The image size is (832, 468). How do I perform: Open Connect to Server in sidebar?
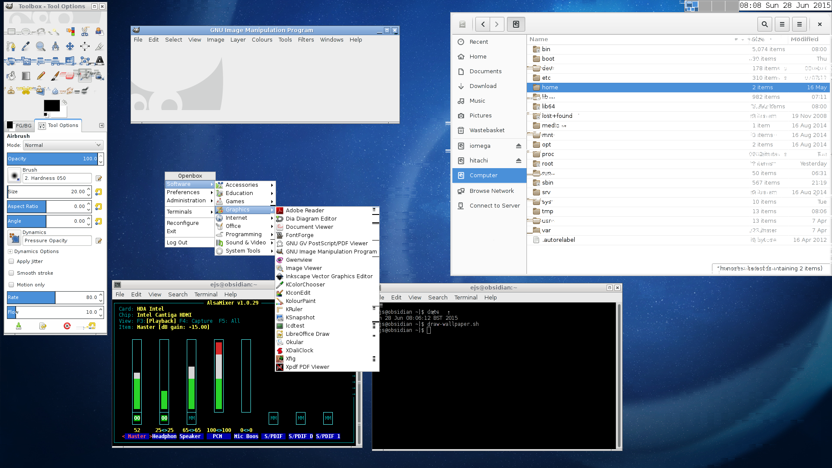(x=494, y=205)
